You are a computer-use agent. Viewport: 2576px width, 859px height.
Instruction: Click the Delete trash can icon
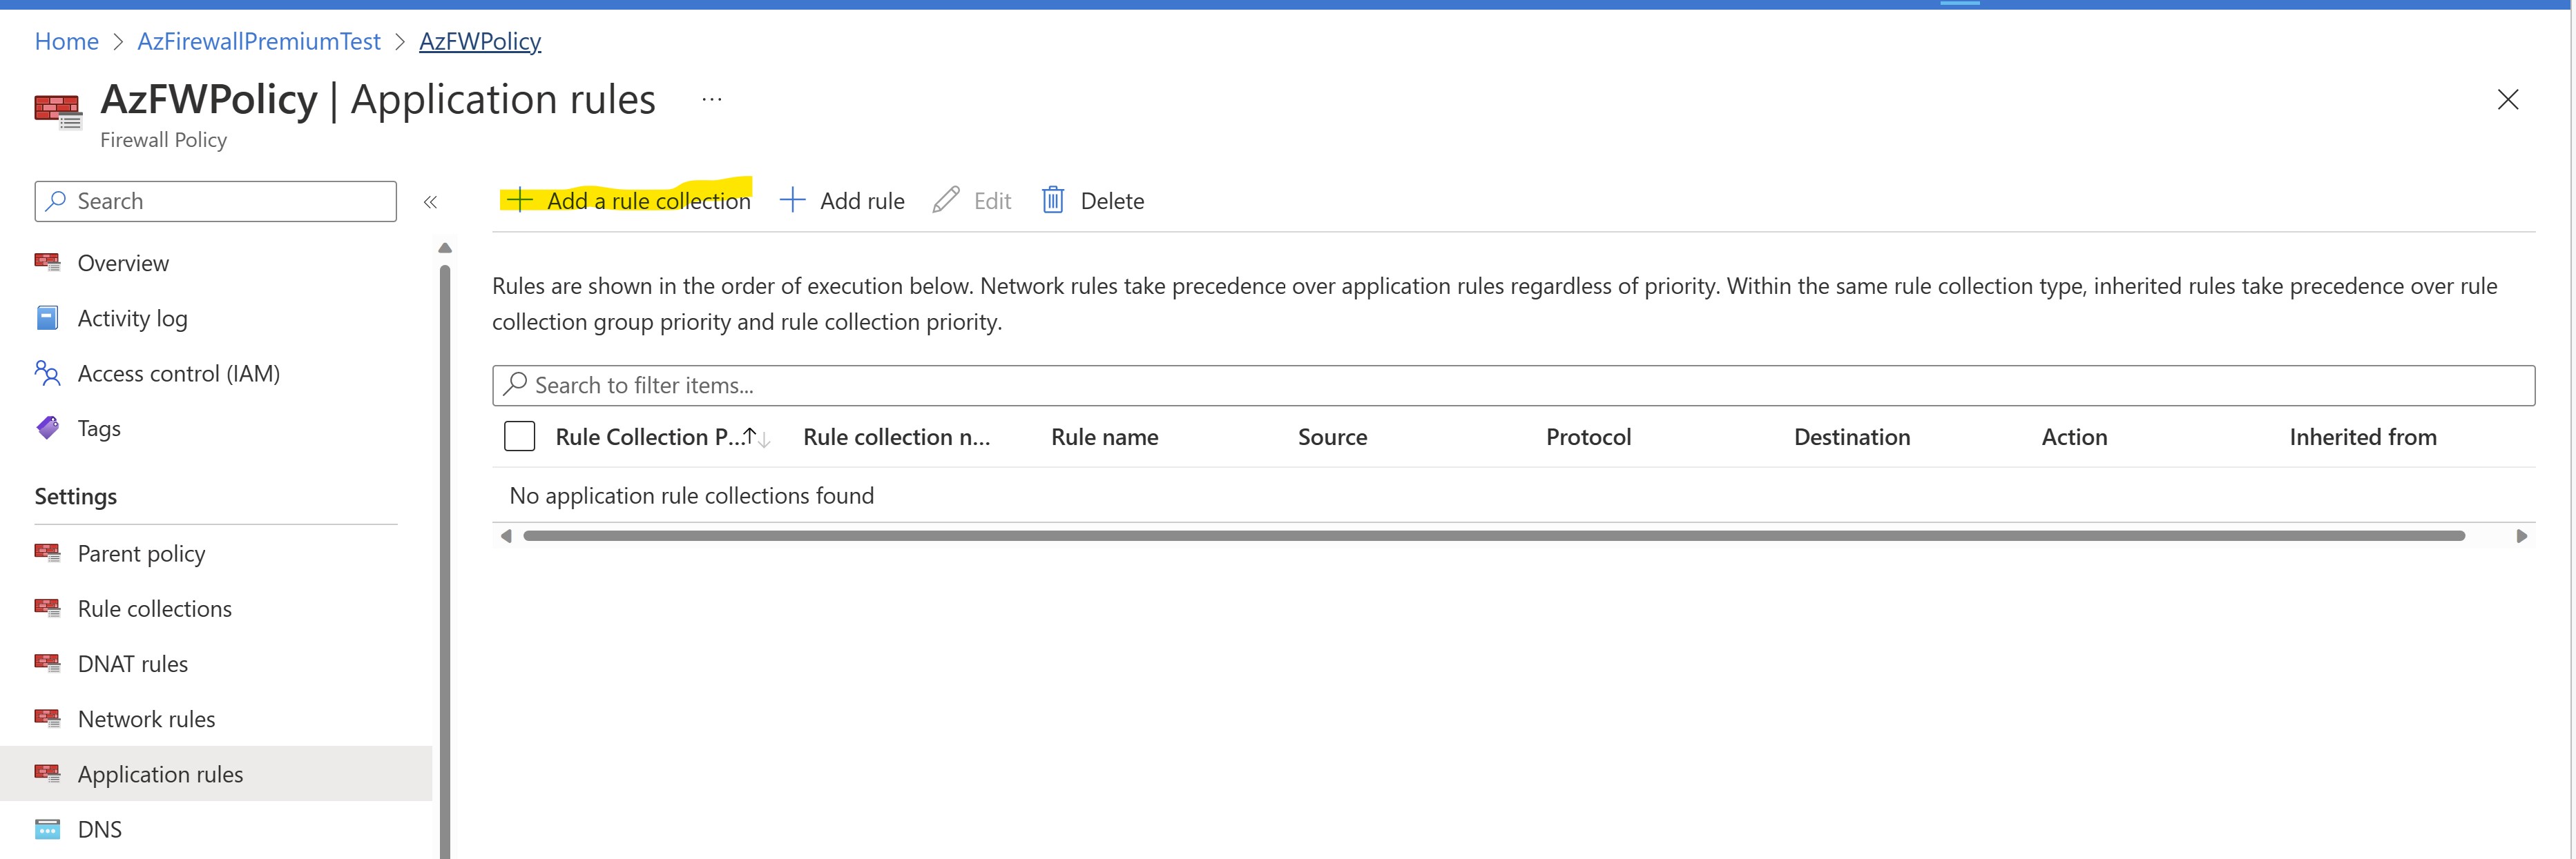click(x=1053, y=201)
